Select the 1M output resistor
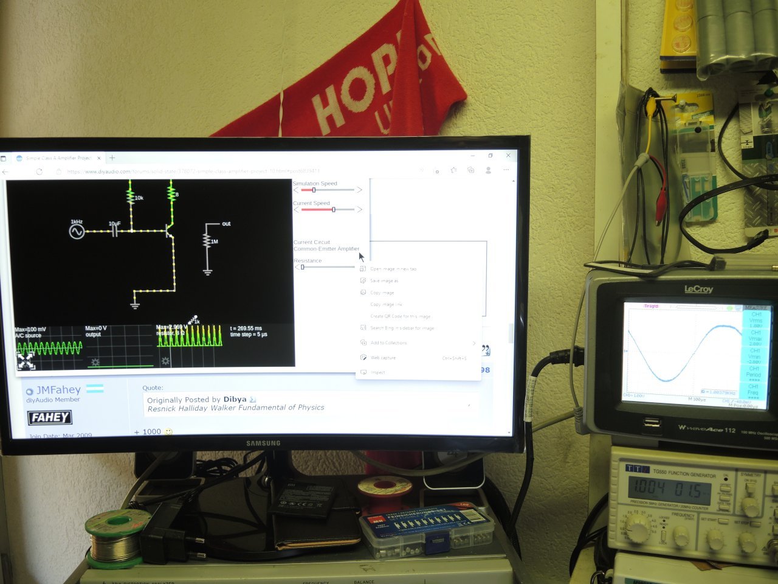This screenshot has height=584, width=778. point(207,240)
